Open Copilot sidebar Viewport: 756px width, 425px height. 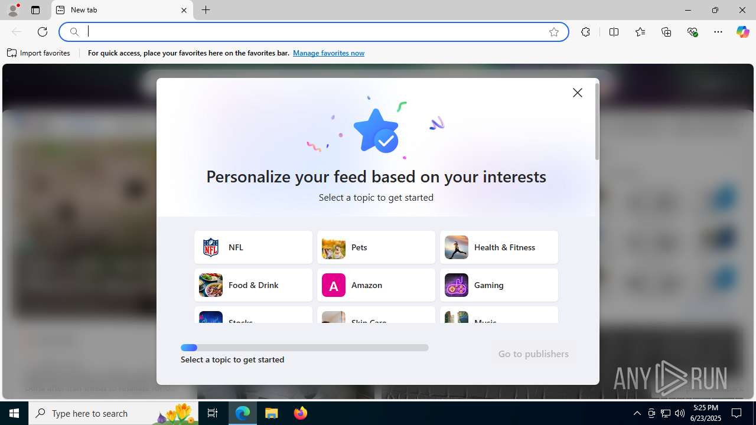[x=742, y=32]
